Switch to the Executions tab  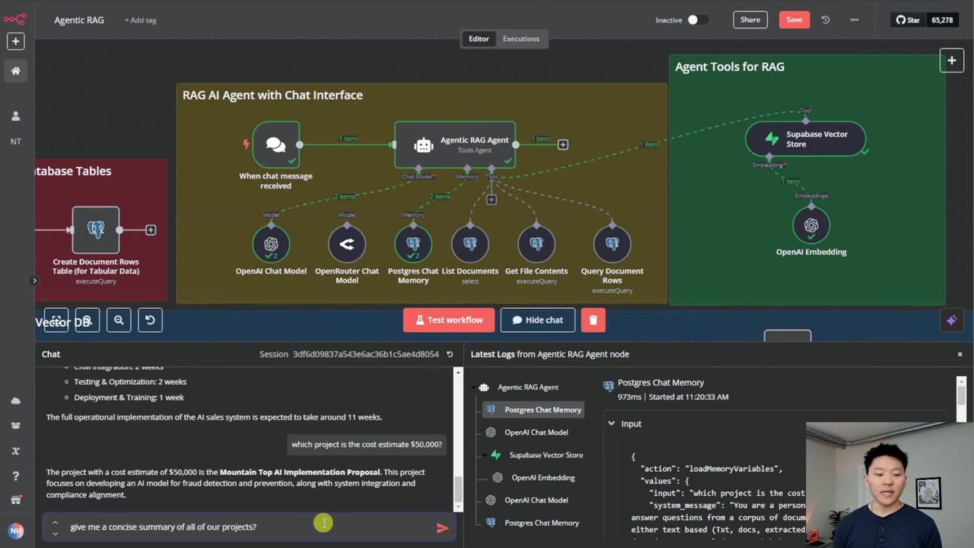pos(521,39)
